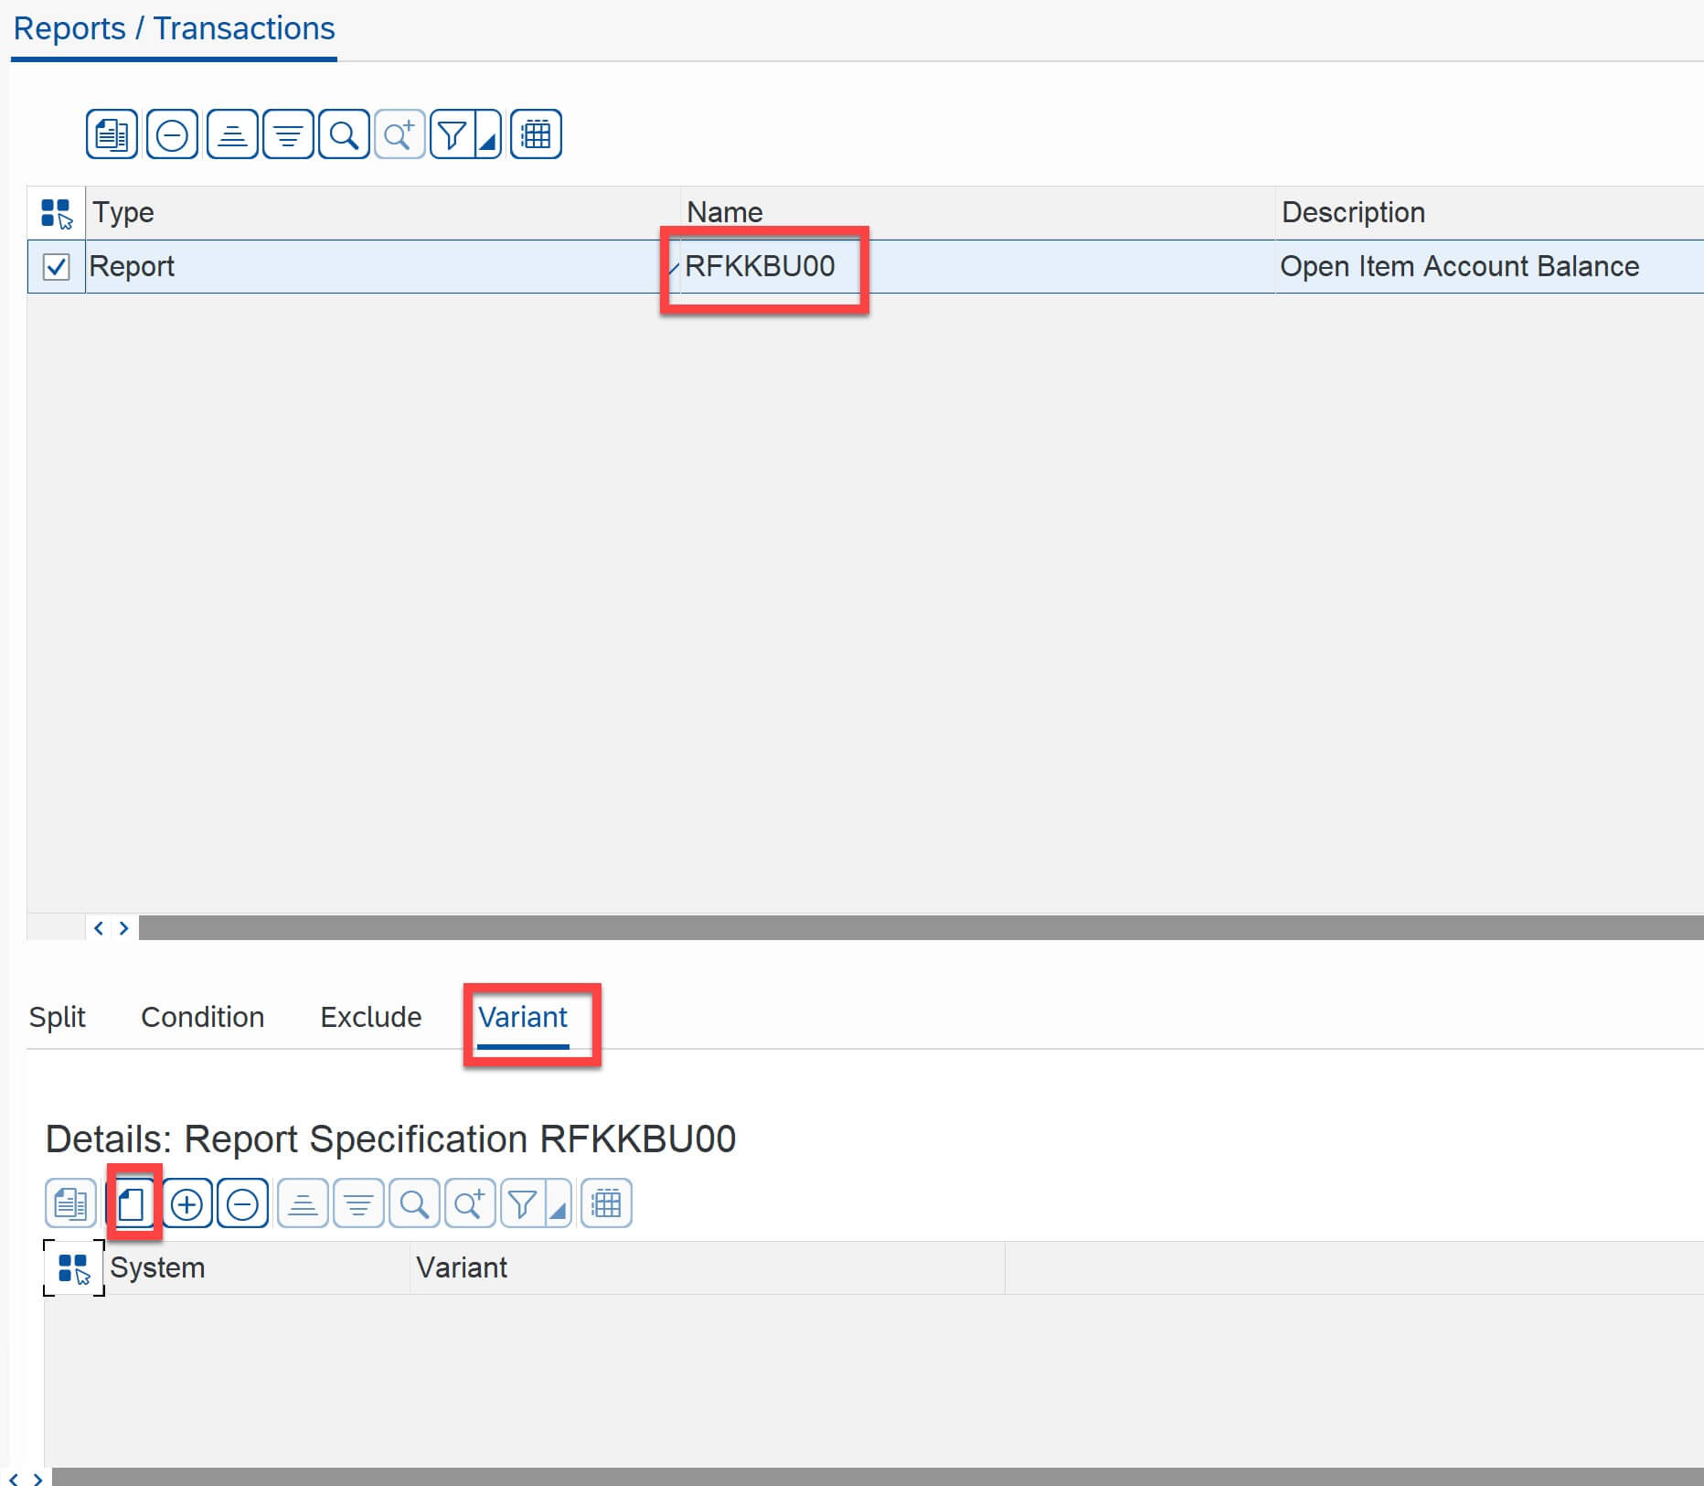Viewport: 1704px width, 1486px height.
Task: Switch to the Condition tab
Action: pyautogui.click(x=202, y=1017)
